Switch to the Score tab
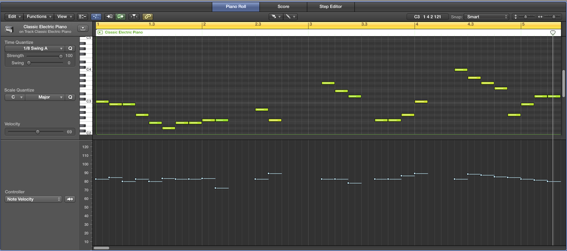 pos(283,7)
